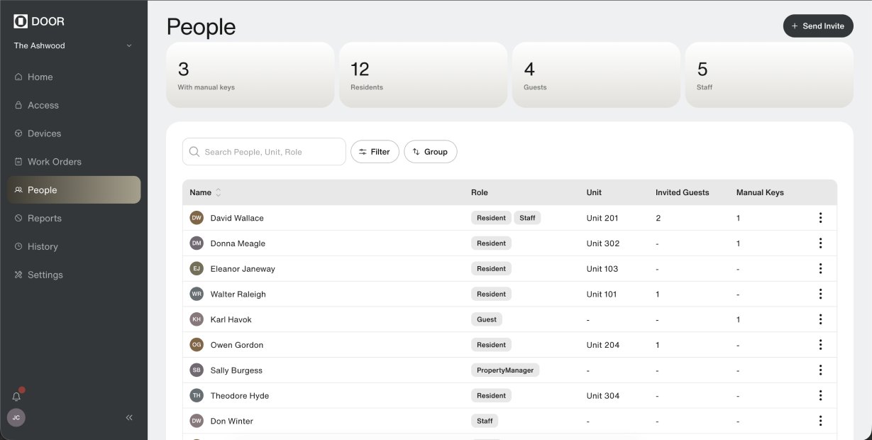Image resolution: width=872 pixels, height=440 pixels.
Task: Open the Filter options
Action: [x=375, y=152]
